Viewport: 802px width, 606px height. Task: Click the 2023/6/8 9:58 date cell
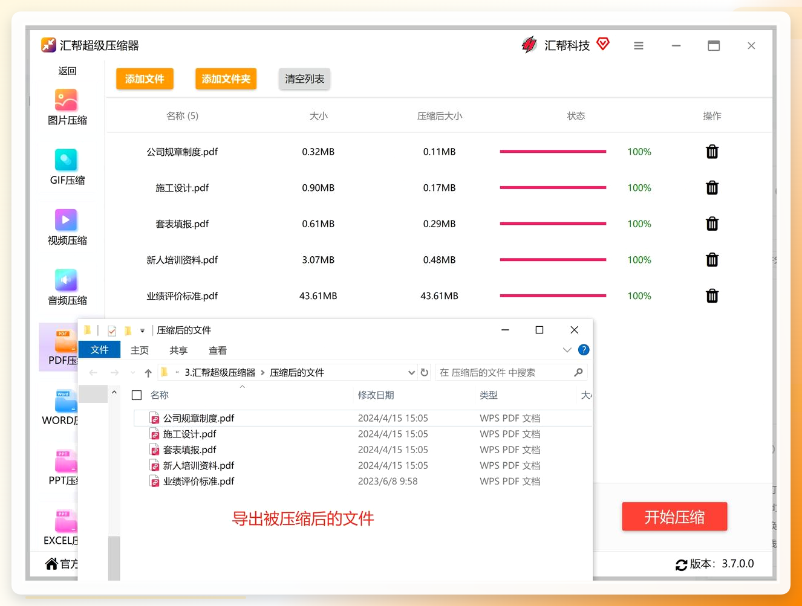(388, 482)
